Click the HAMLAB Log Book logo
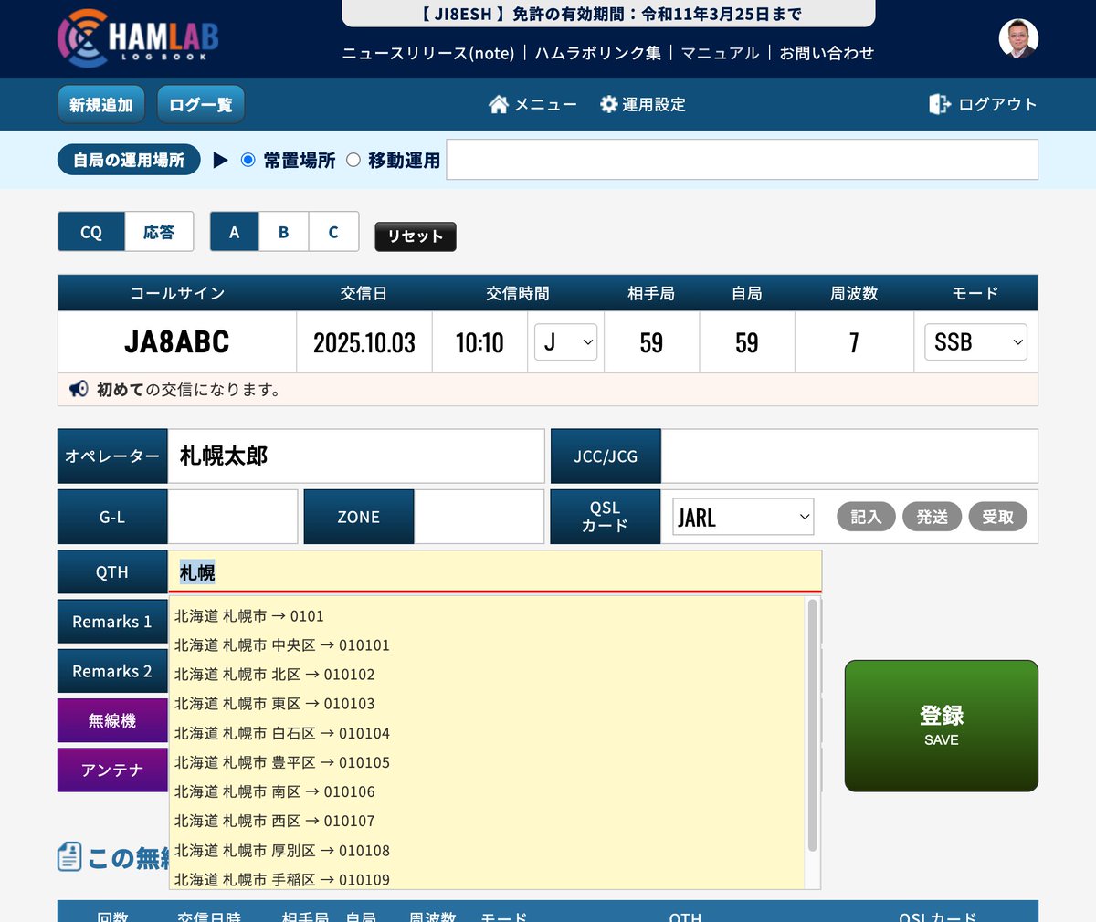This screenshot has width=1096, height=922. (138, 38)
